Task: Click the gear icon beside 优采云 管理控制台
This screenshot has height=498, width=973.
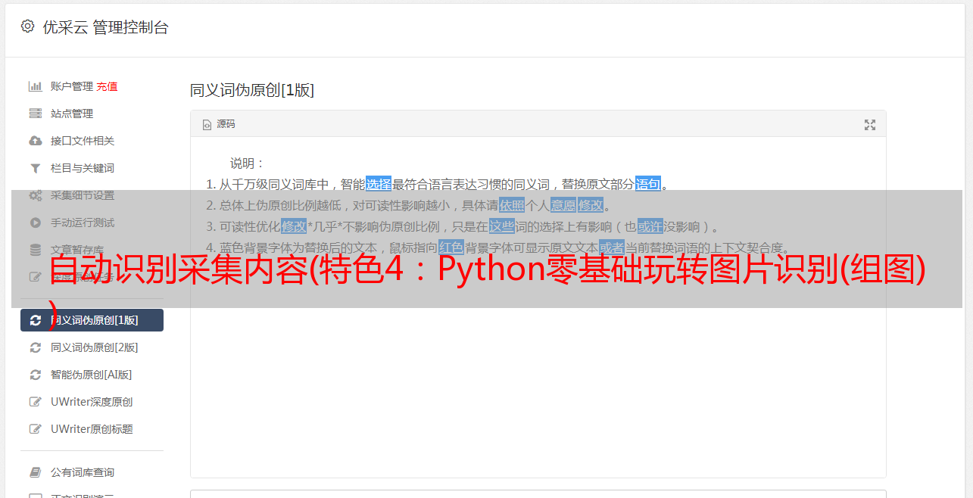Action: click(28, 26)
